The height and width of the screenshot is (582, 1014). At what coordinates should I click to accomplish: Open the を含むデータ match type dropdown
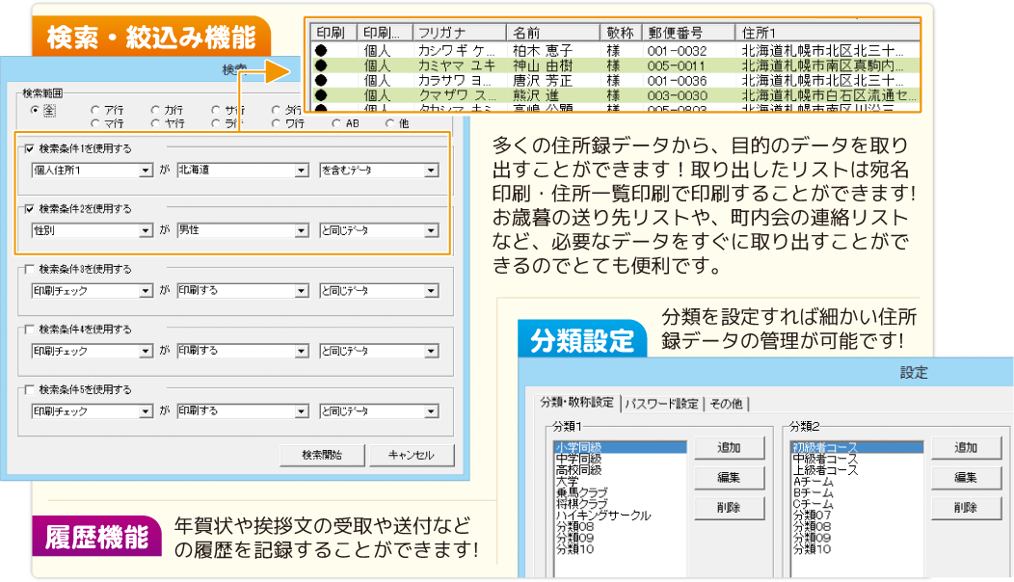(x=431, y=171)
